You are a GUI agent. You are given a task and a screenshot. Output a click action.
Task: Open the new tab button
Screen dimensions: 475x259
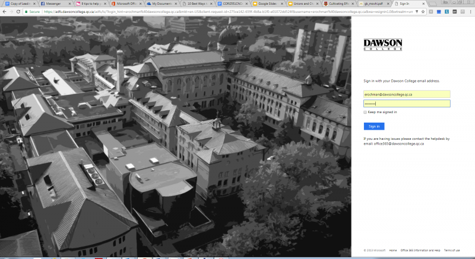(433, 4)
